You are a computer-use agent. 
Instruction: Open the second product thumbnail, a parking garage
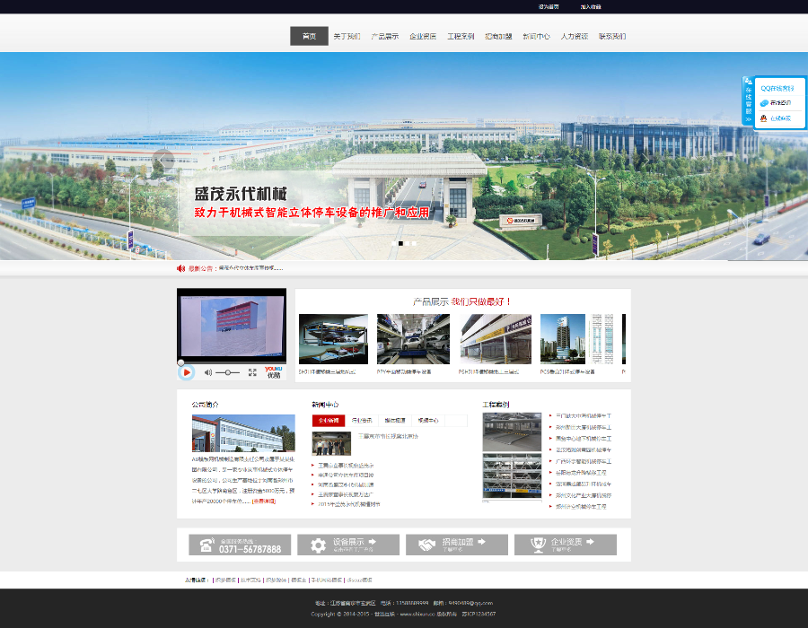coord(413,339)
